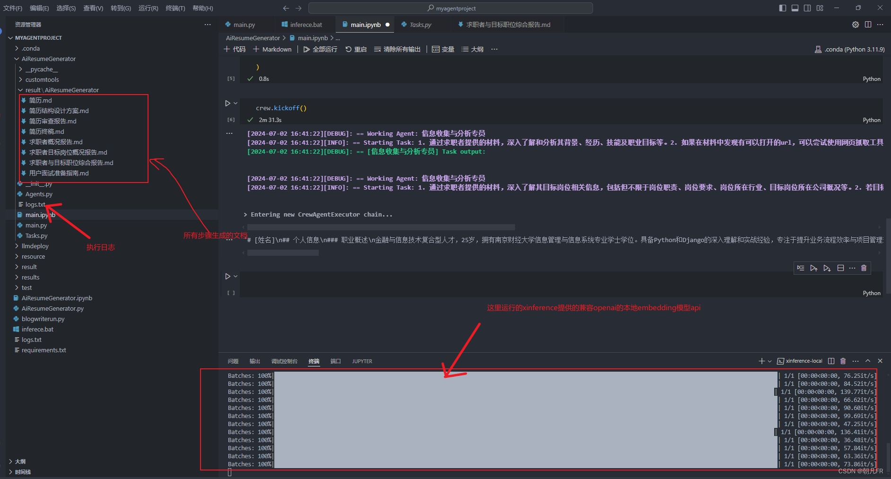Click AiResumeGenerator breadcrumb

[253, 38]
